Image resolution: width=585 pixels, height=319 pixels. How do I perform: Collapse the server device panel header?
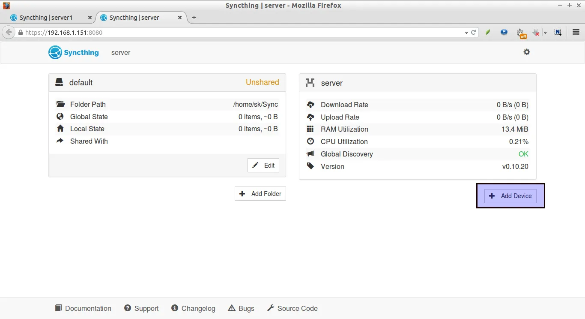[418, 83]
